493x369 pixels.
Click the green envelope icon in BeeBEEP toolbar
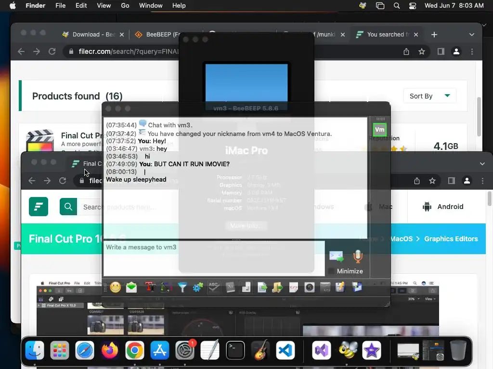pyautogui.click(x=131, y=287)
